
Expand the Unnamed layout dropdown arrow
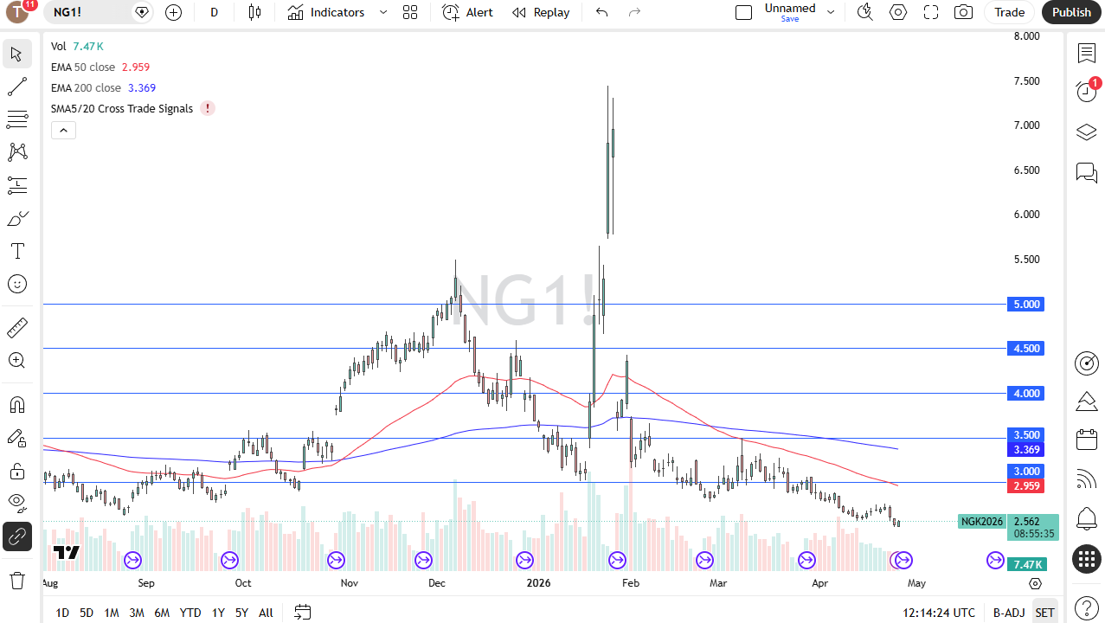[831, 12]
